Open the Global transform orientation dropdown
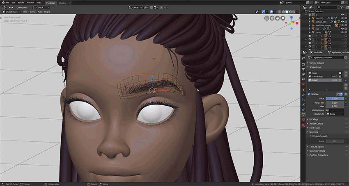 coord(135,7)
